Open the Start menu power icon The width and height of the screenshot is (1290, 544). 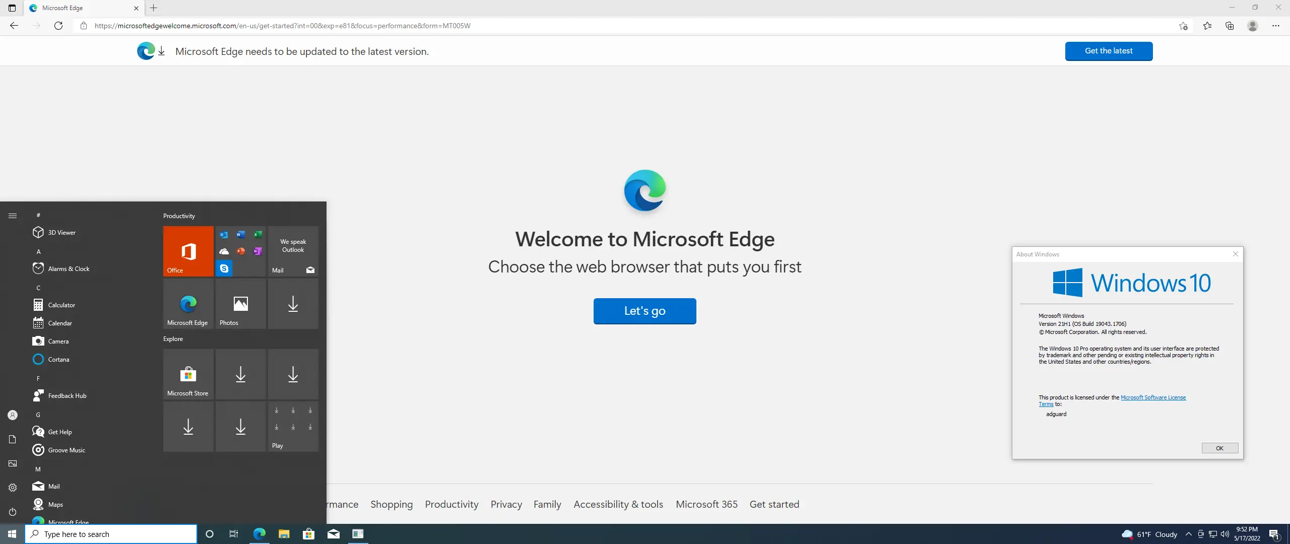tap(13, 512)
